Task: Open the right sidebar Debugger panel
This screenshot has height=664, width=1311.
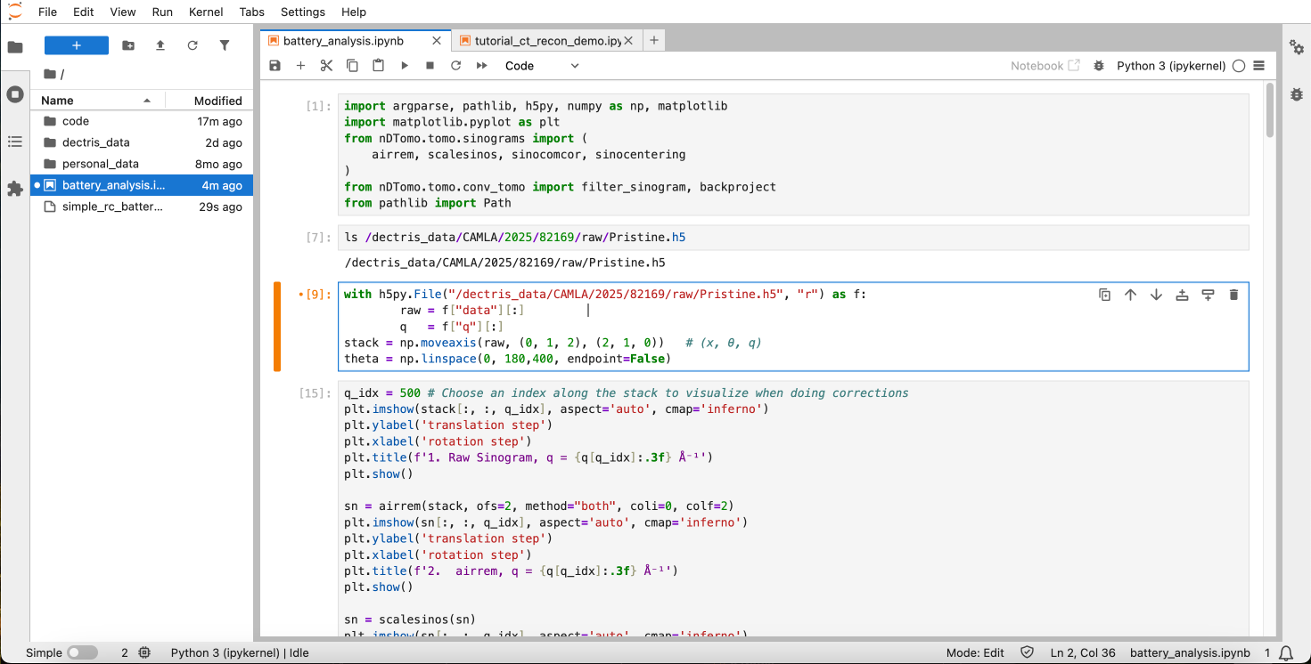Action: [x=1296, y=94]
